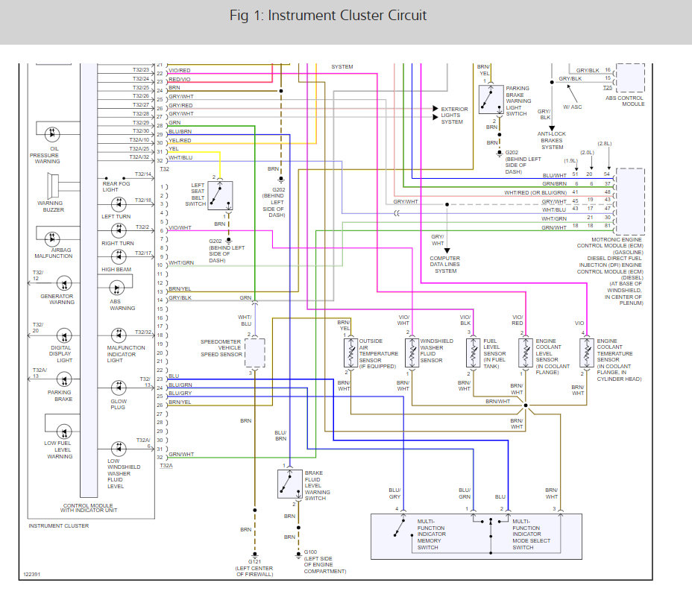Click the '(1.9L)' engine column header
Screen dimensions: 692x600
(570, 160)
